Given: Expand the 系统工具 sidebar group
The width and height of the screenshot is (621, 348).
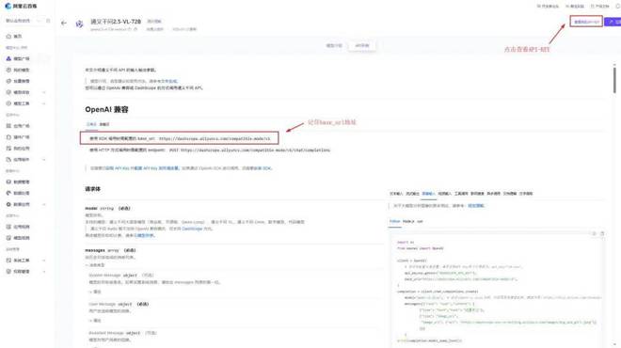Looking at the screenshot, I should click(x=44, y=261).
